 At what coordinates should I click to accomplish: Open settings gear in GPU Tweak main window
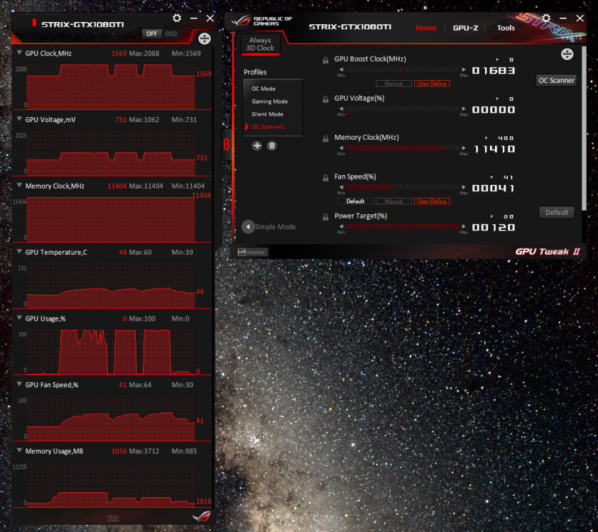(546, 18)
